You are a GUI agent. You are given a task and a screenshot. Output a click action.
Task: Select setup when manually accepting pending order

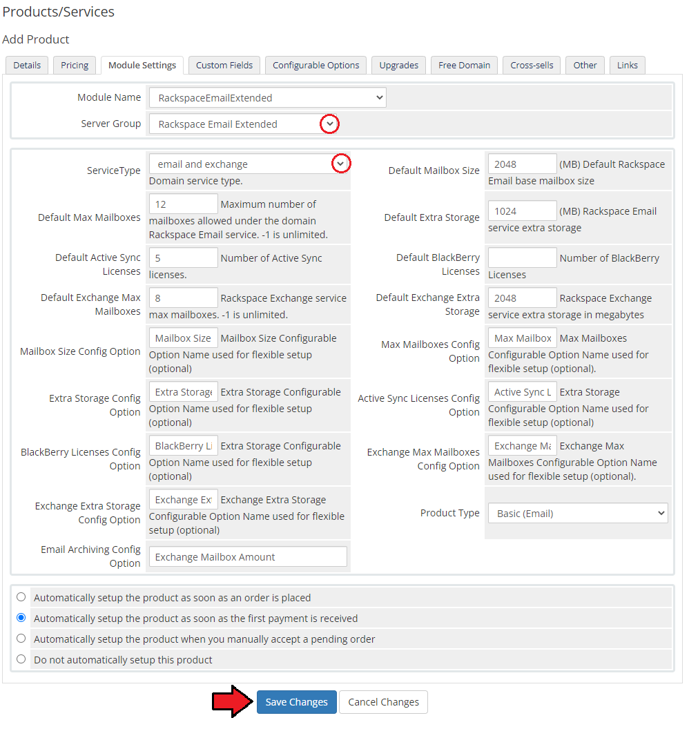[21, 639]
